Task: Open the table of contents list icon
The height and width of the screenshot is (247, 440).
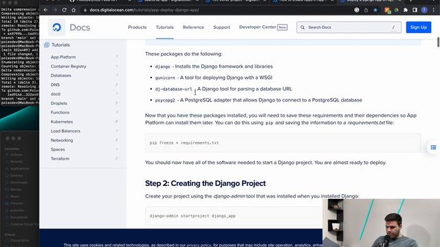Action: click(433, 148)
